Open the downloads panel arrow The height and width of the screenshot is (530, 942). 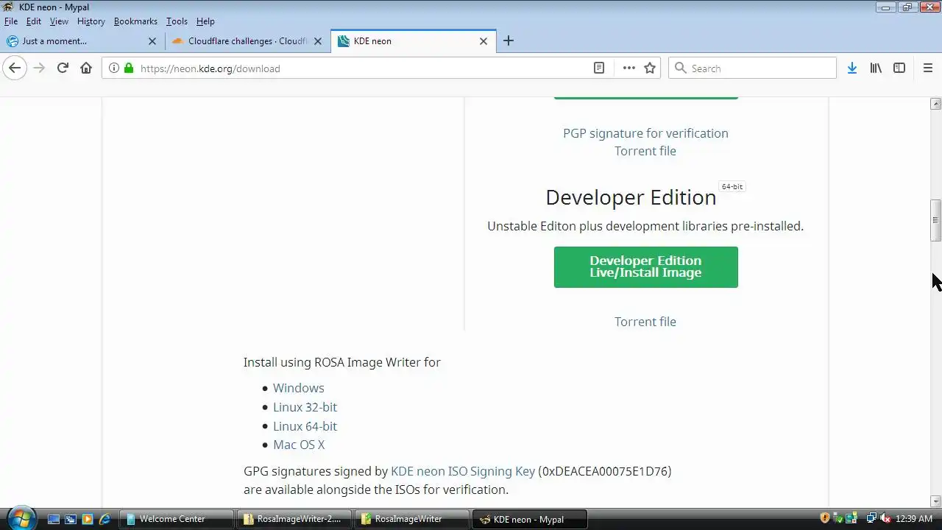[852, 68]
